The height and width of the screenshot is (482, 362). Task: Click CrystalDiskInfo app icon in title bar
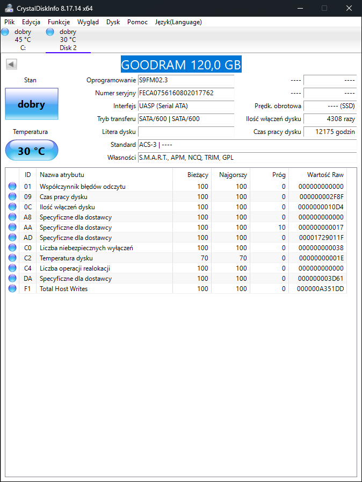pos(9,8)
